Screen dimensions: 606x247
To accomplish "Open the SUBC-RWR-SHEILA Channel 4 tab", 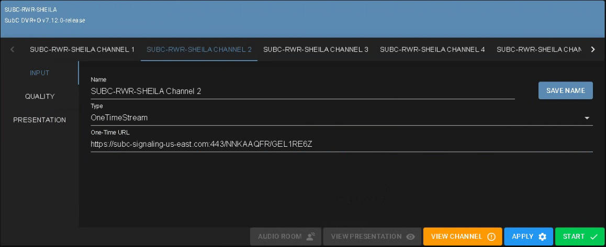I will point(432,50).
